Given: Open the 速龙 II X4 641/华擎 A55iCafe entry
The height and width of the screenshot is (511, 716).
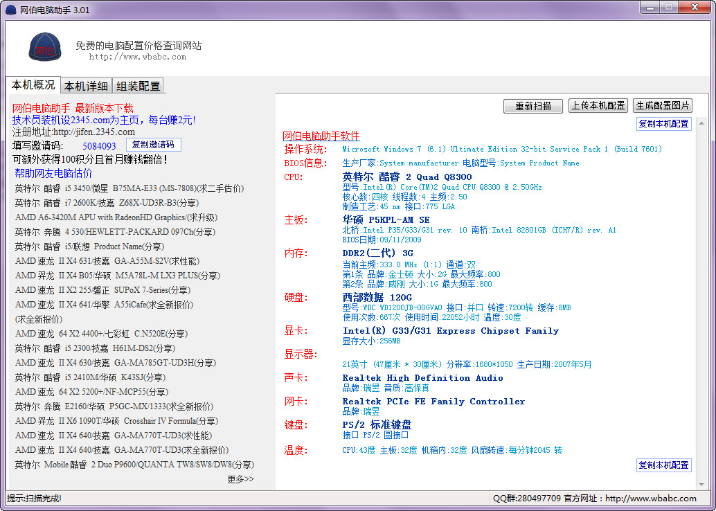Looking at the screenshot, I should pos(104,305).
